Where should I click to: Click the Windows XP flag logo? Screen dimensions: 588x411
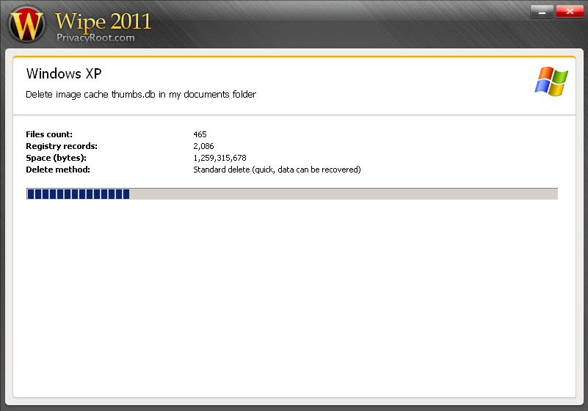[x=551, y=81]
